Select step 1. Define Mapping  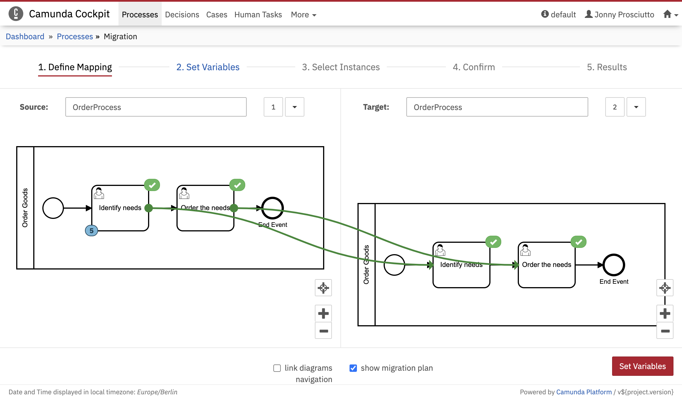click(75, 67)
